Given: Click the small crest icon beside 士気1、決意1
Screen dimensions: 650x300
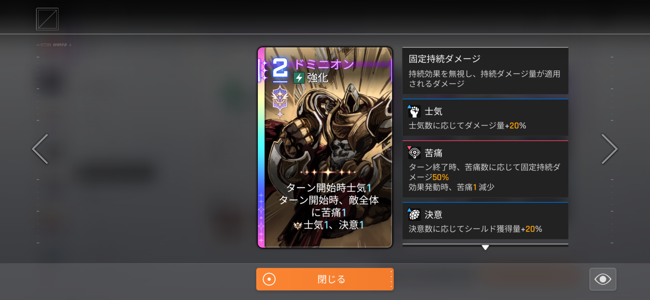Looking at the screenshot, I should (298, 226).
